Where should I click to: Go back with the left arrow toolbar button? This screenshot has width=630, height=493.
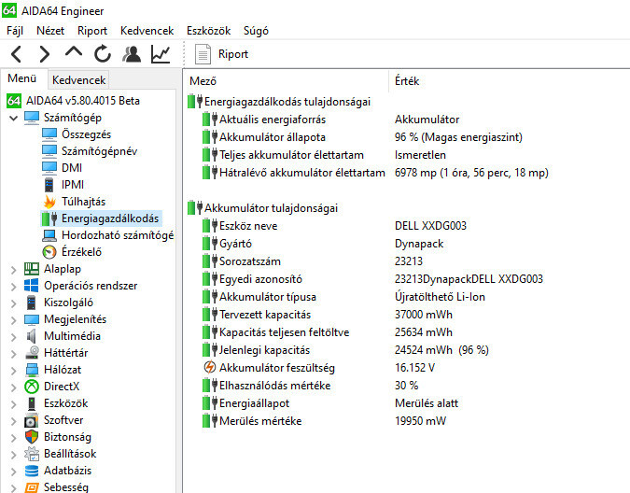tap(16, 54)
